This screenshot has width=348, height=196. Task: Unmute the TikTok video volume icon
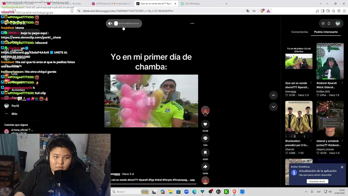(x=110, y=23)
